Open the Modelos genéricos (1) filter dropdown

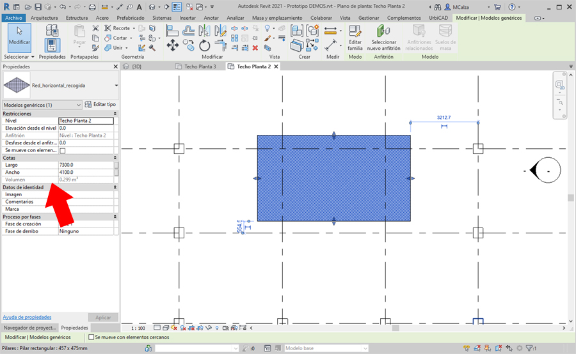click(79, 104)
